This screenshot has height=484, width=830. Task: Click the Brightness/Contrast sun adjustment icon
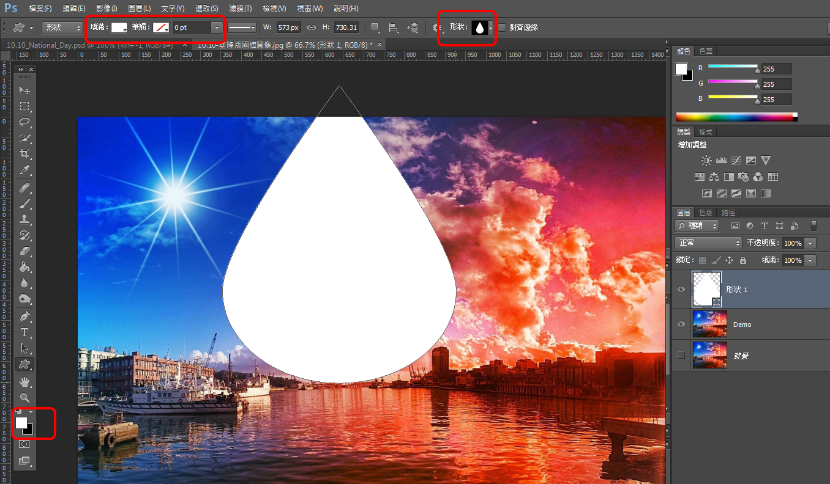(x=706, y=161)
